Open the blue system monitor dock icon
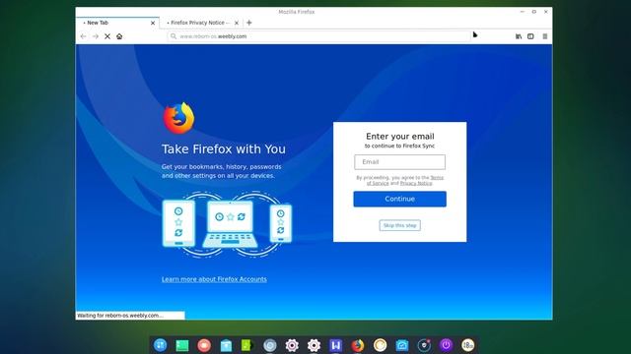 pos(401,345)
